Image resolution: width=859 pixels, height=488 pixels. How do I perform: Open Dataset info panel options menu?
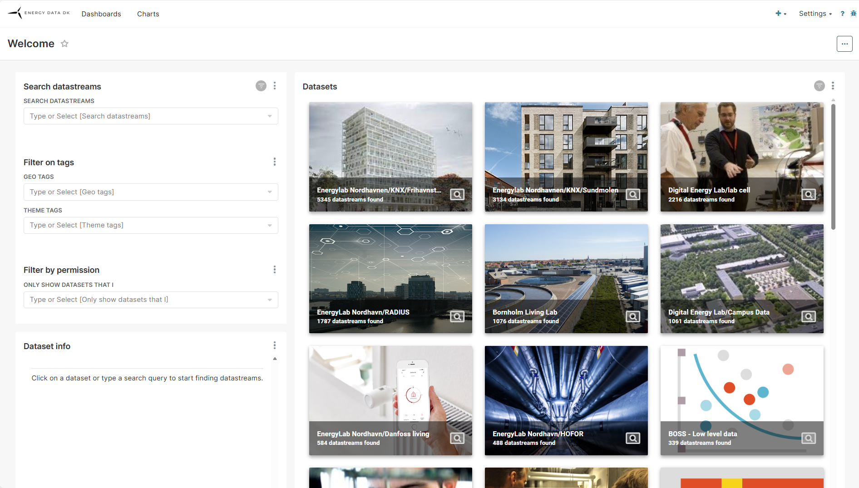tap(275, 346)
